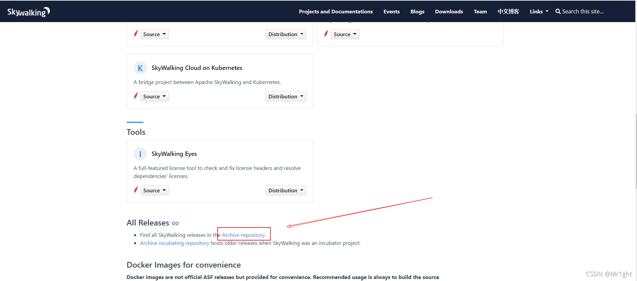Click feather icon in the top-right card
This screenshot has width=637, height=281.
pos(326,34)
